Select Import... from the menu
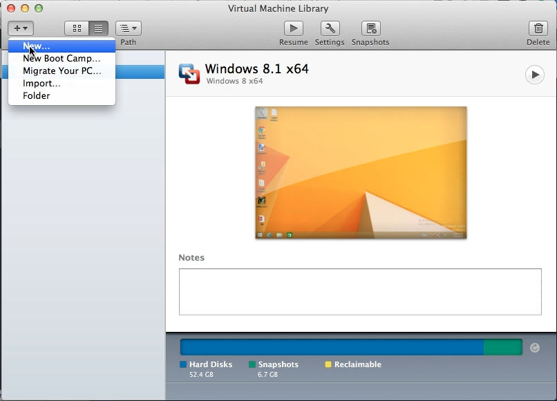This screenshot has width=557, height=401. coord(62,83)
